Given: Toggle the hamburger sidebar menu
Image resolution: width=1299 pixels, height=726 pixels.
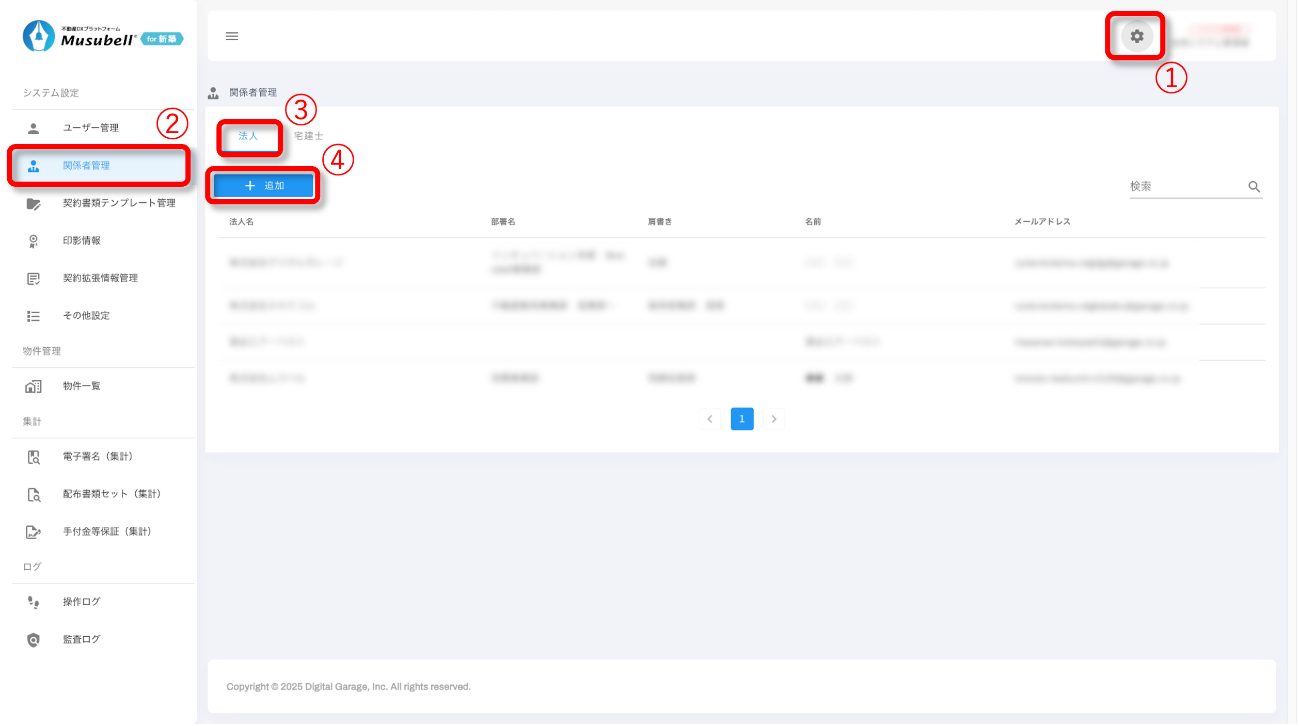Looking at the screenshot, I should tap(232, 36).
